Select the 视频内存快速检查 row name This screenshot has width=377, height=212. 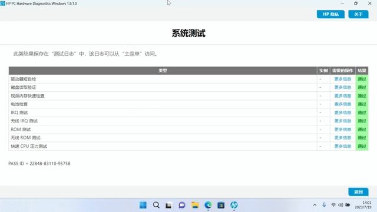pyautogui.click(x=28, y=96)
